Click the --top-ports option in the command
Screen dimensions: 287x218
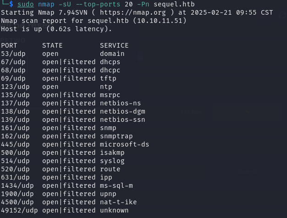96,4
